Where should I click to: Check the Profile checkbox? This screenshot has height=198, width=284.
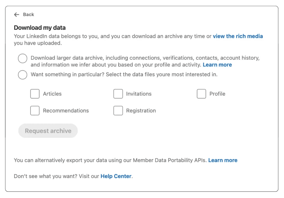pyautogui.click(x=201, y=94)
